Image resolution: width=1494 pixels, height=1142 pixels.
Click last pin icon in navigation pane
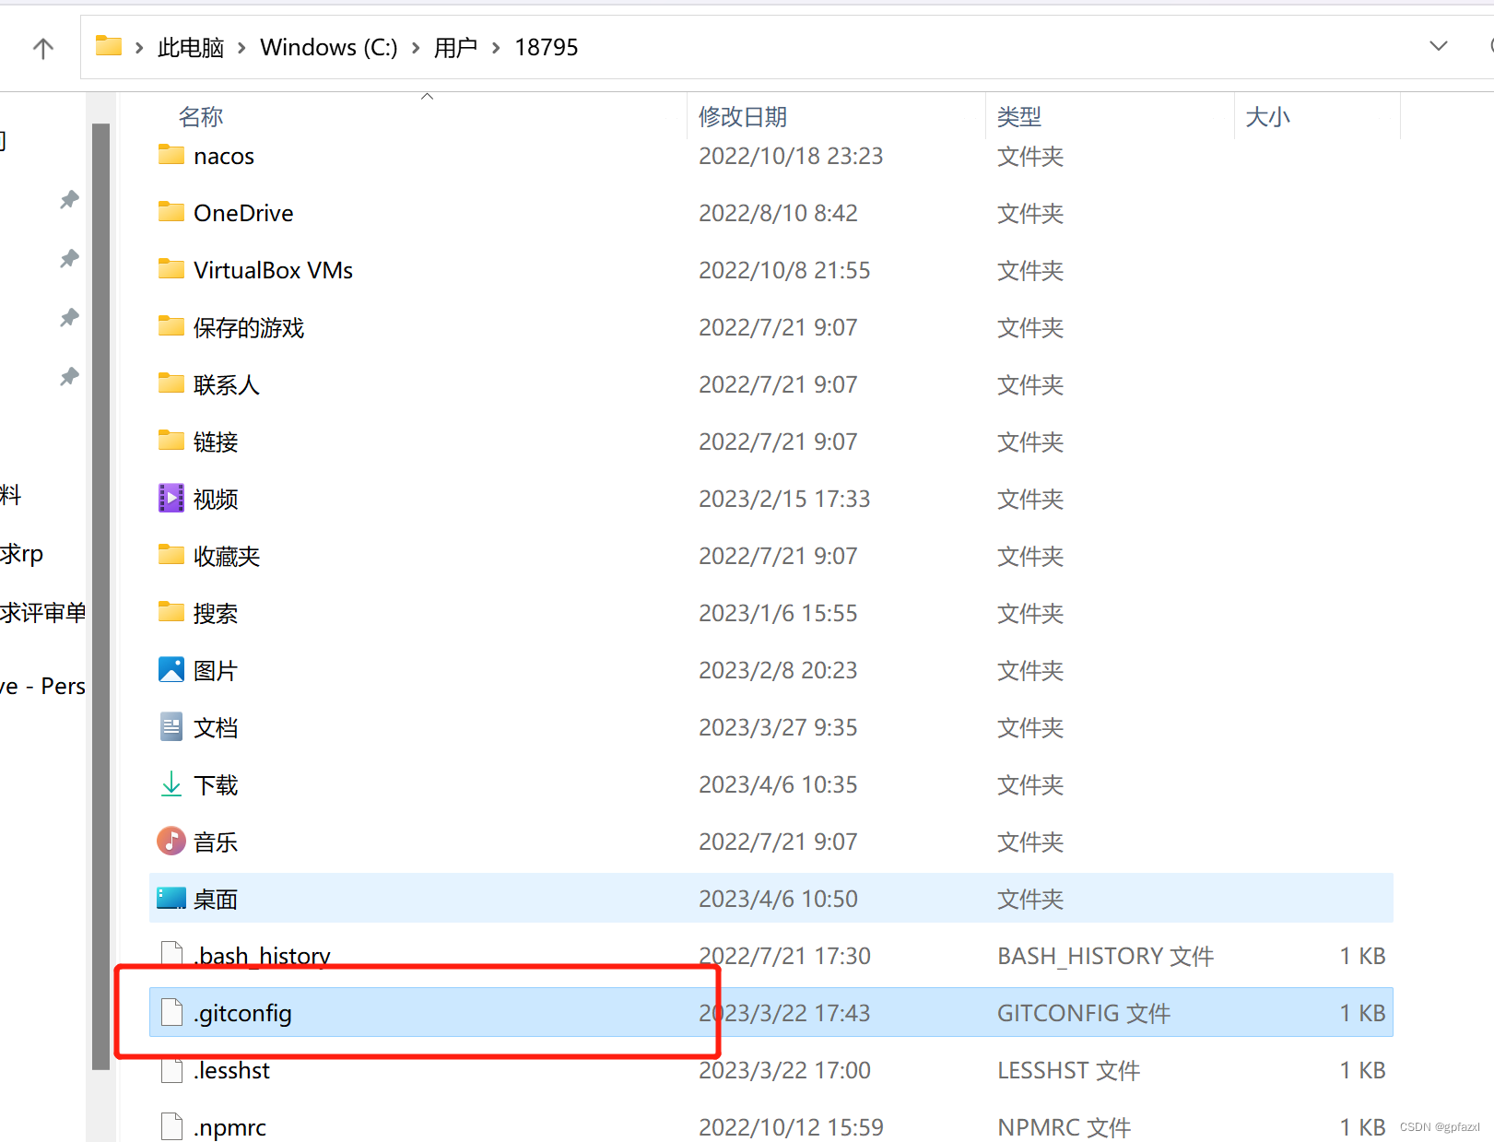(x=69, y=376)
